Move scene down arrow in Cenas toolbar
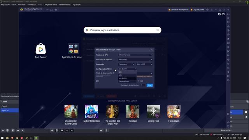 click(x=23, y=131)
